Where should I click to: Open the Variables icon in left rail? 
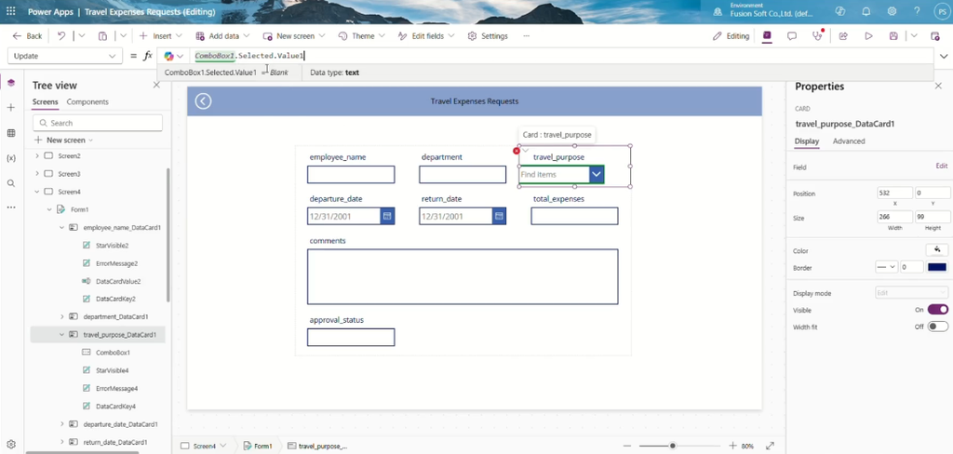tap(11, 158)
